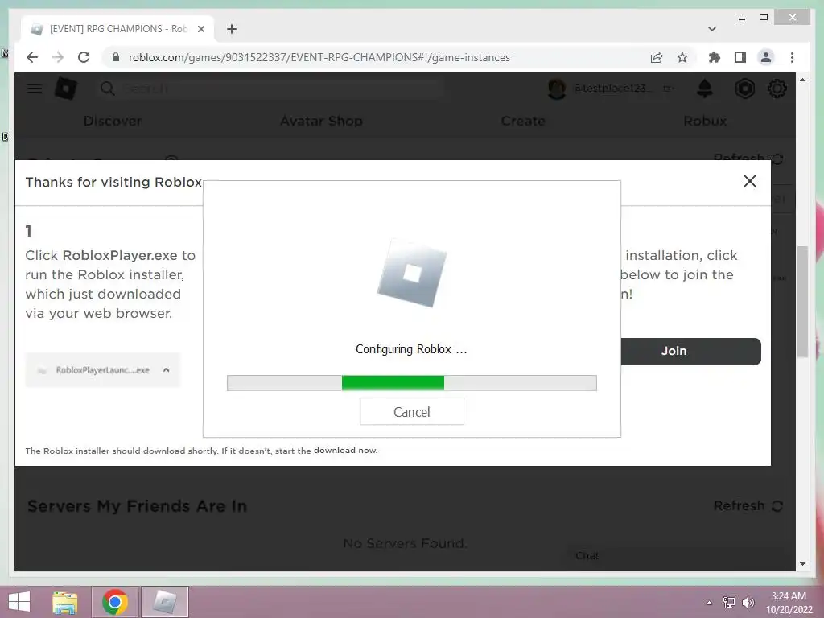Open the Chrome extensions puzzle icon
This screenshot has width=824, height=618.
coord(715,57)
